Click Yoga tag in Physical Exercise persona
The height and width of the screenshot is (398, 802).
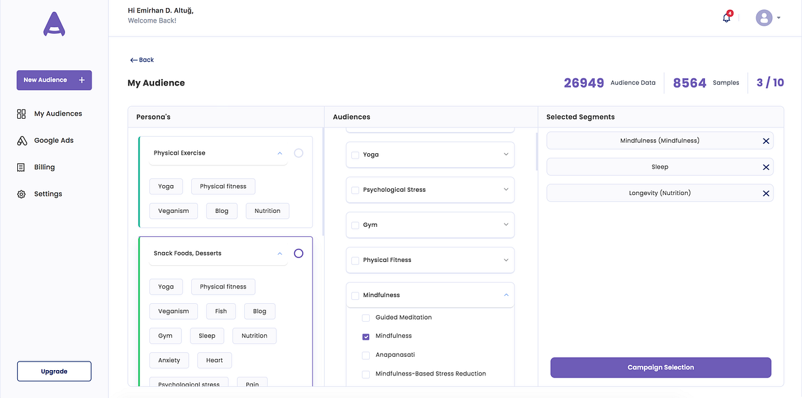point(166,186)
